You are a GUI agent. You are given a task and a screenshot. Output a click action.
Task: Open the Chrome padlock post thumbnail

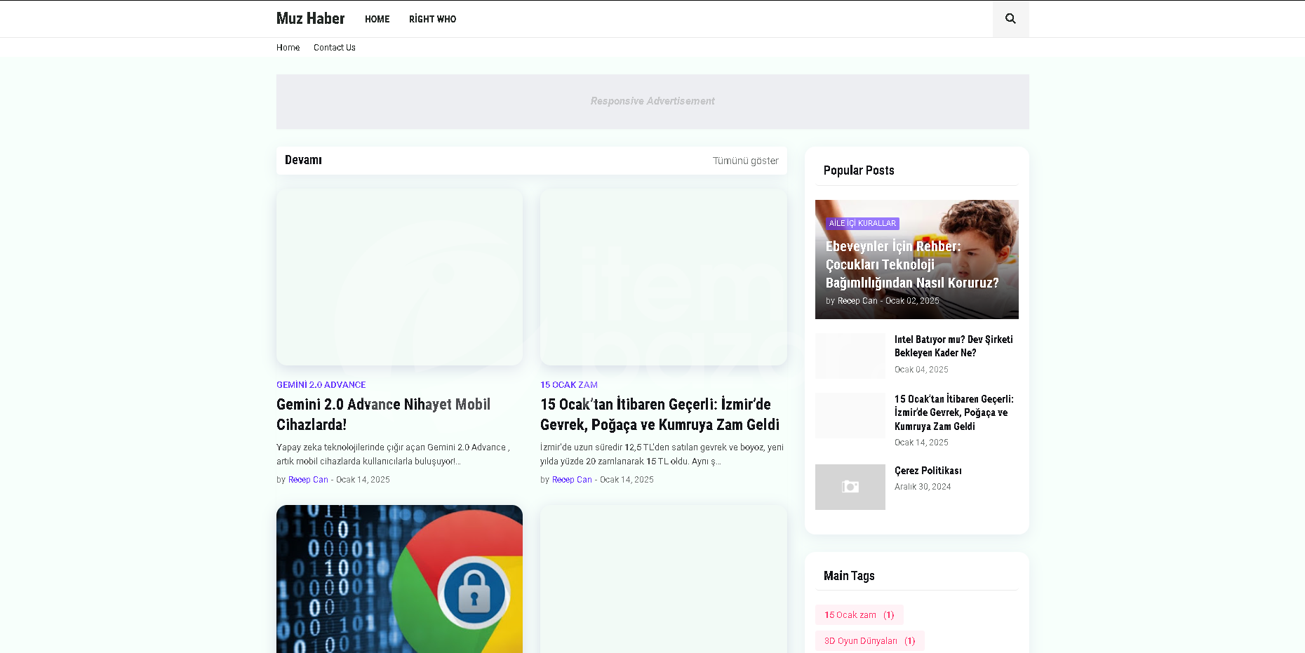click(399, 579)
